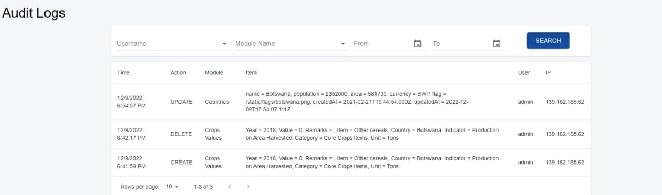Click the Rows per page label
662x195 pixels.
140,186
